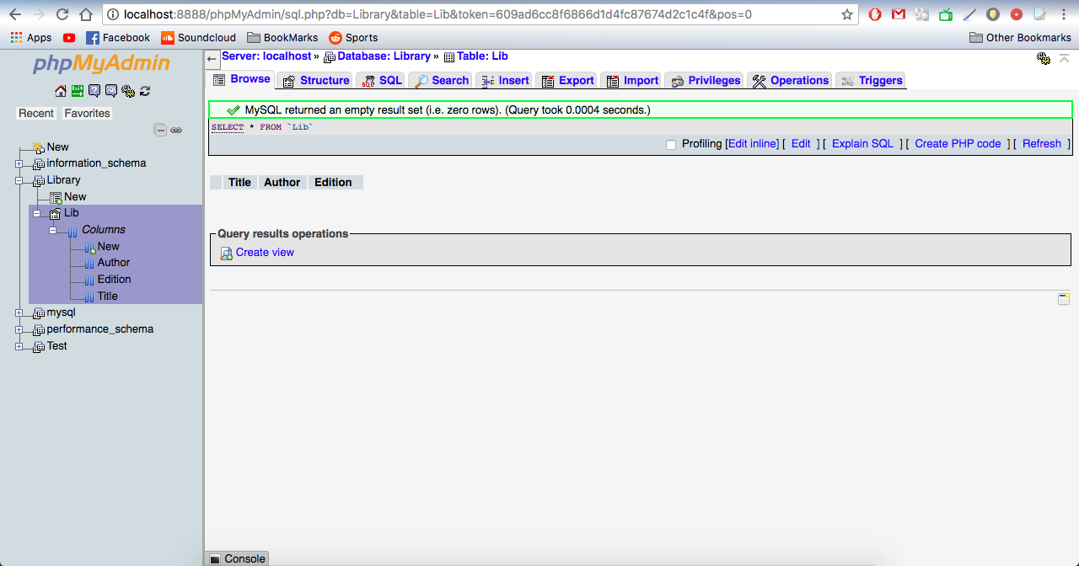
Task: Open Other Bookmarks folder
Action: click(1021, 38)
